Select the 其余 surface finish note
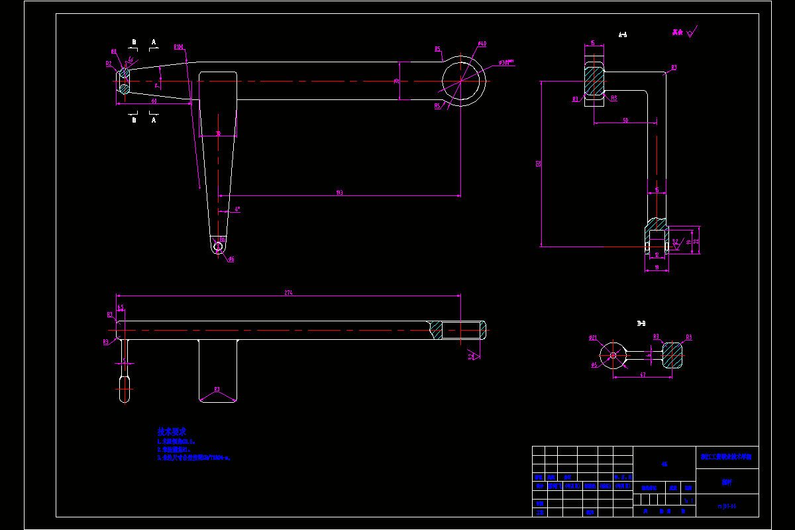This screenshot has height=530, width=795. (676, 31)
